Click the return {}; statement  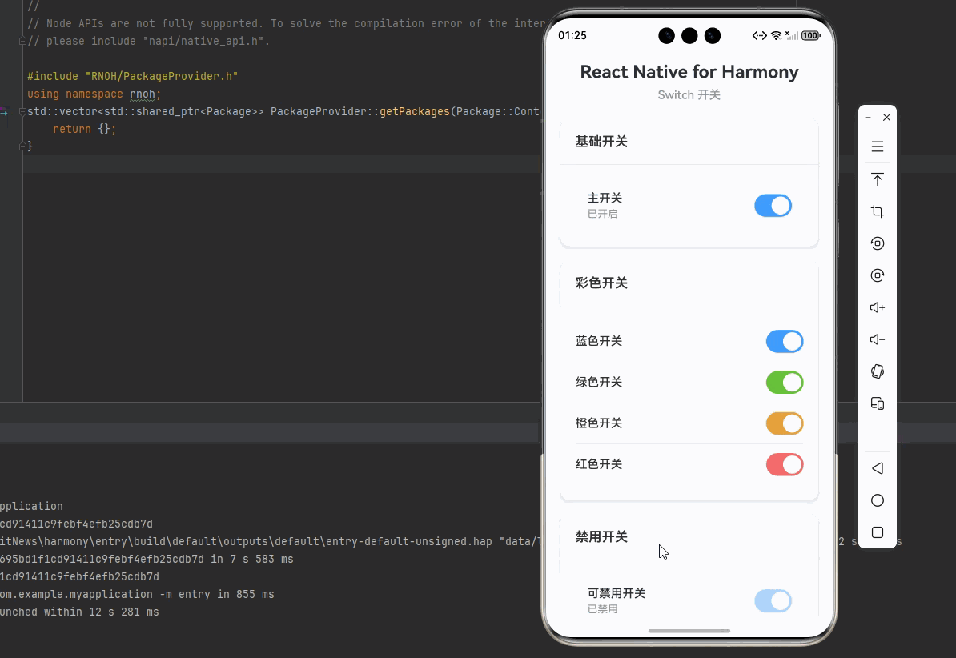coord(84,130)
